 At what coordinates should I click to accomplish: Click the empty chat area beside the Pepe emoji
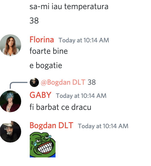click(x=101, y=145)
